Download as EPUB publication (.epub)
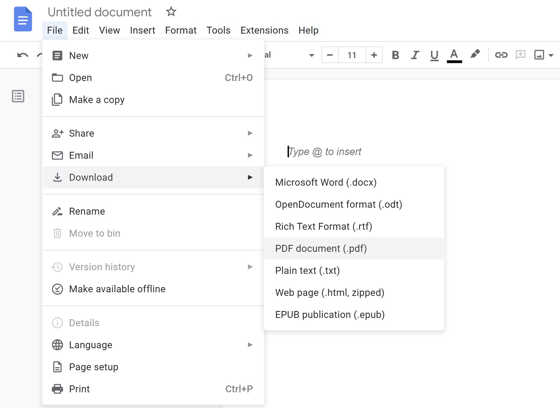 click(x=354, y=315)
